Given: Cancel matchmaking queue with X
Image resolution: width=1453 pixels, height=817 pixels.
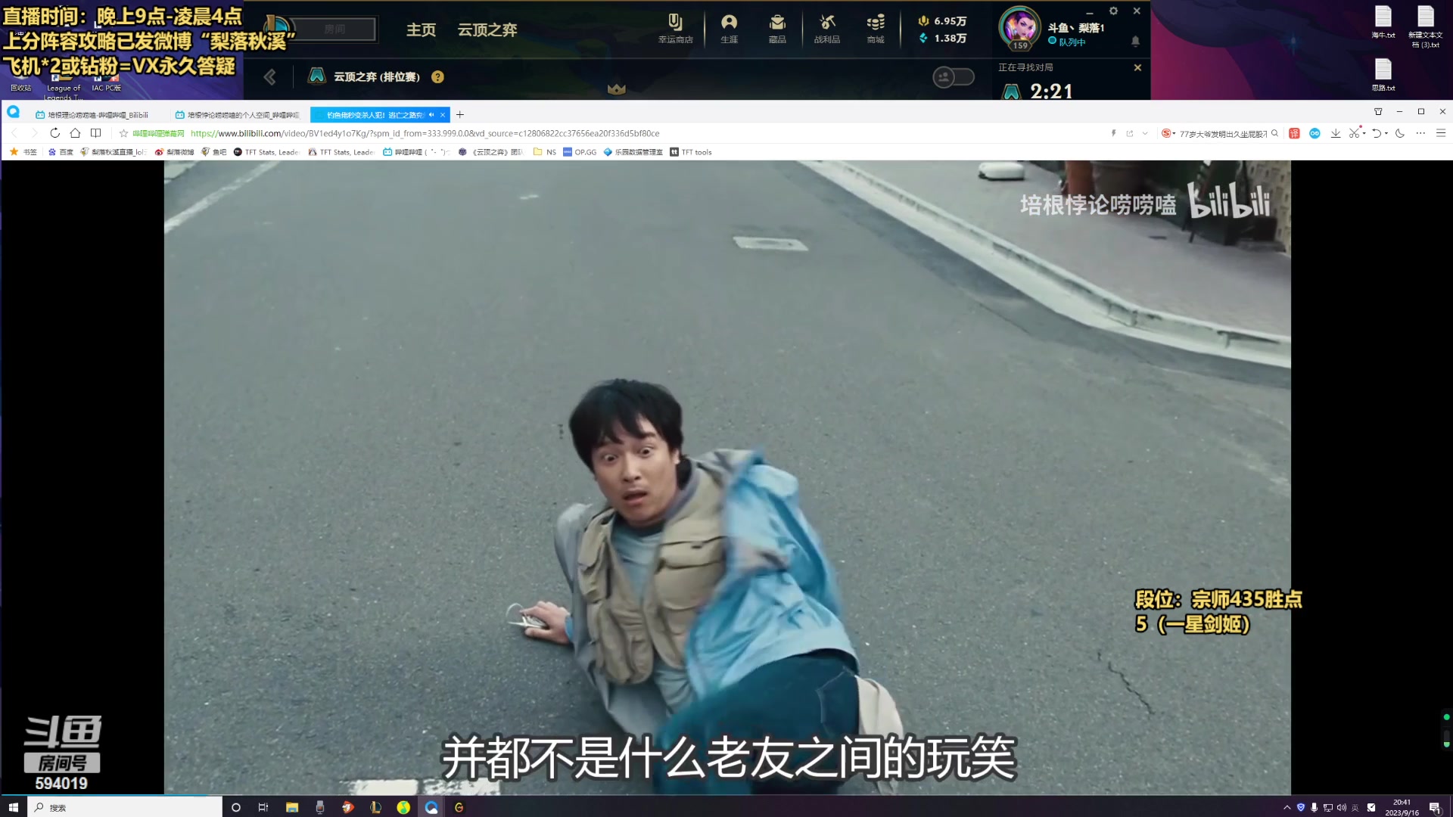Looking at the screenshot, I should click(x=1137, y=67).
